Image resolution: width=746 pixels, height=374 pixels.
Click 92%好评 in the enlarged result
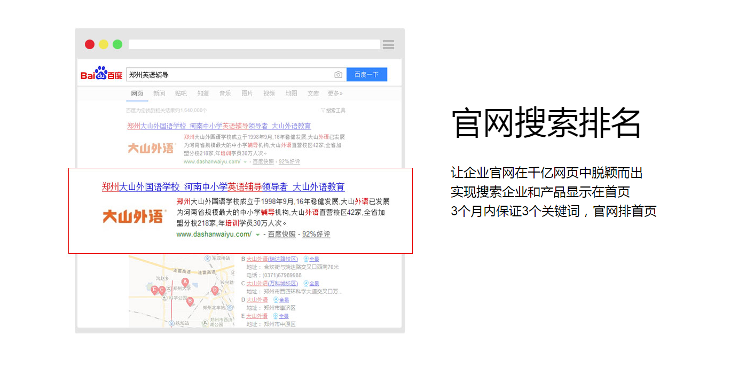tap(316, 234)
